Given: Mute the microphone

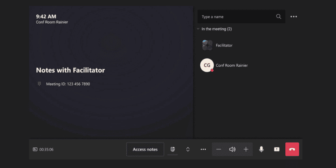Looking at the screenshot, I should (261, 149).
